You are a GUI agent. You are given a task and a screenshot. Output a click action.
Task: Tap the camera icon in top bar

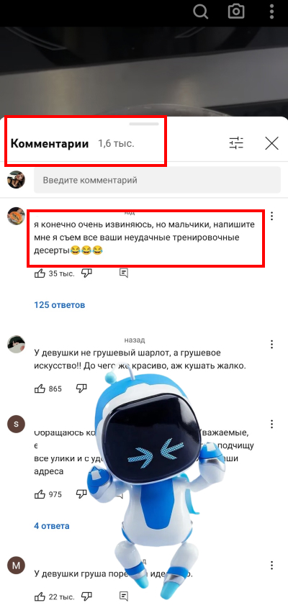(x=236, y=12)
